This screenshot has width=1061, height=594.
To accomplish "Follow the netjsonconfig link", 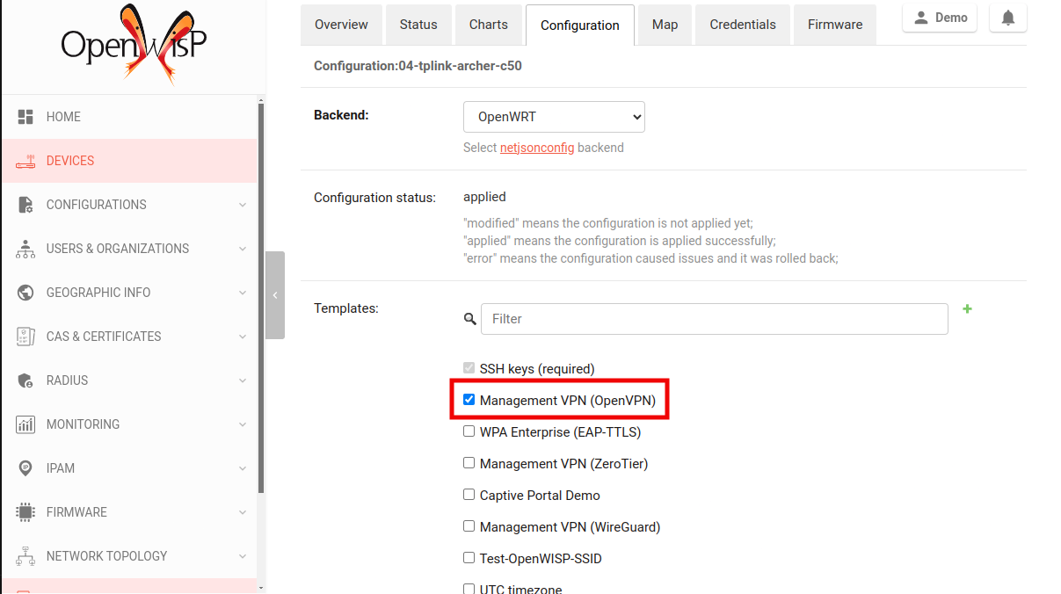I will pos(537,147).
